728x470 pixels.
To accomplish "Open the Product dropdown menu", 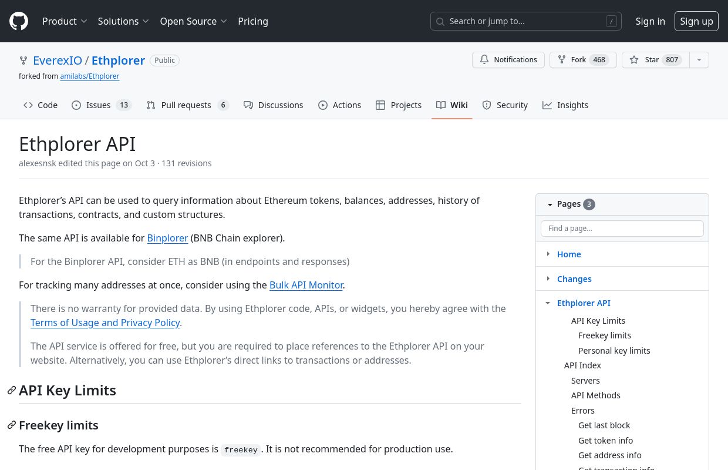I will pyautogui.click(x=65, y=21).
